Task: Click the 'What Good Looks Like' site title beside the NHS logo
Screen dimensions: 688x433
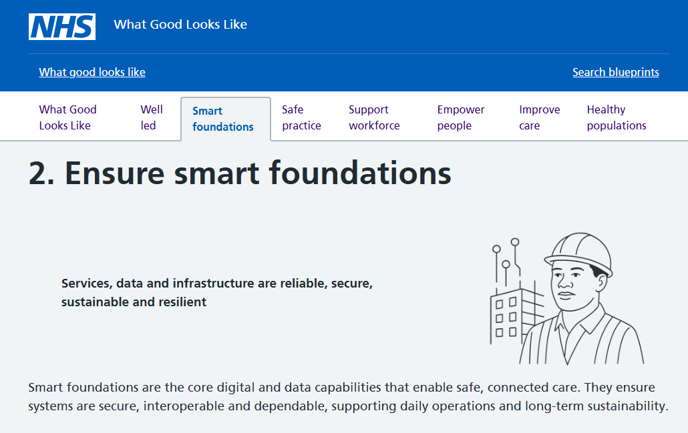Action: [x=180, y=25]
